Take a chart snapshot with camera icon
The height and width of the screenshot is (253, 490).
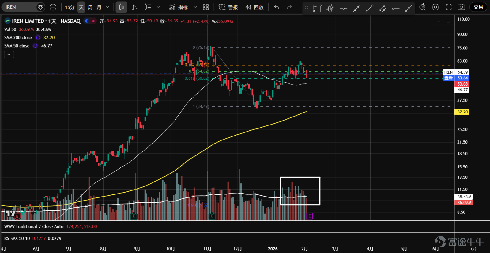point(462,7)
